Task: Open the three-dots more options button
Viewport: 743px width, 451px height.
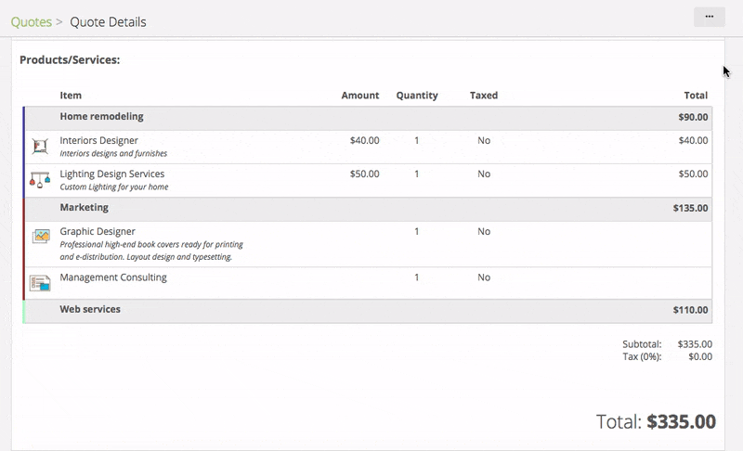Action: pyautogui.click(x=710, y=17)
